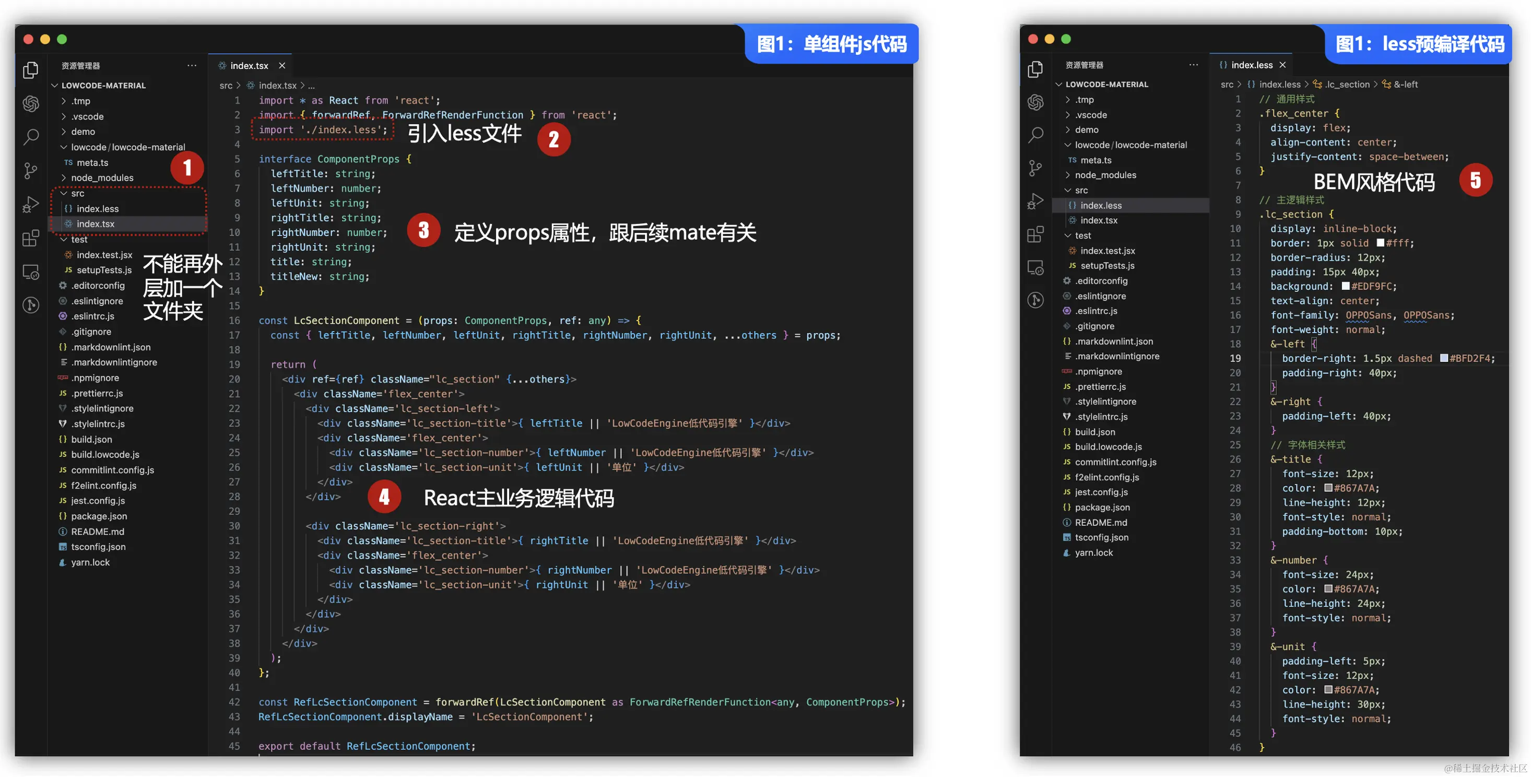Image resolution: width=1531 pixels, height=777 pixels.
Task: Open Run and Debug in left window
Action: pyautogui.click(x=30, y=205)
